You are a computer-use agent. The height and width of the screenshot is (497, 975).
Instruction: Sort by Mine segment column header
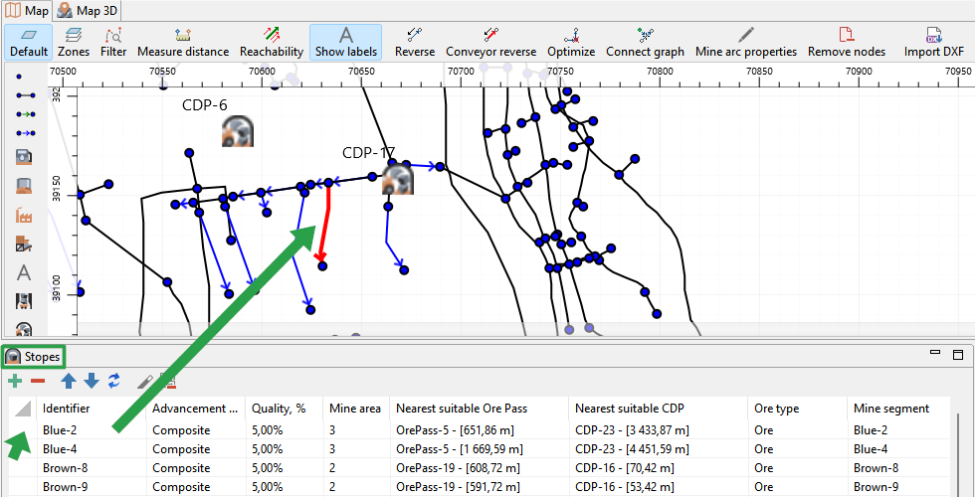(x=898, y=409)
